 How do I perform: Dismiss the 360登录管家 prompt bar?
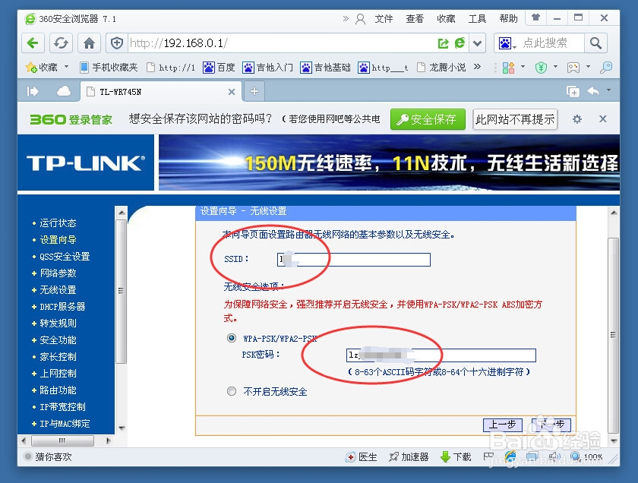(603, 118)
